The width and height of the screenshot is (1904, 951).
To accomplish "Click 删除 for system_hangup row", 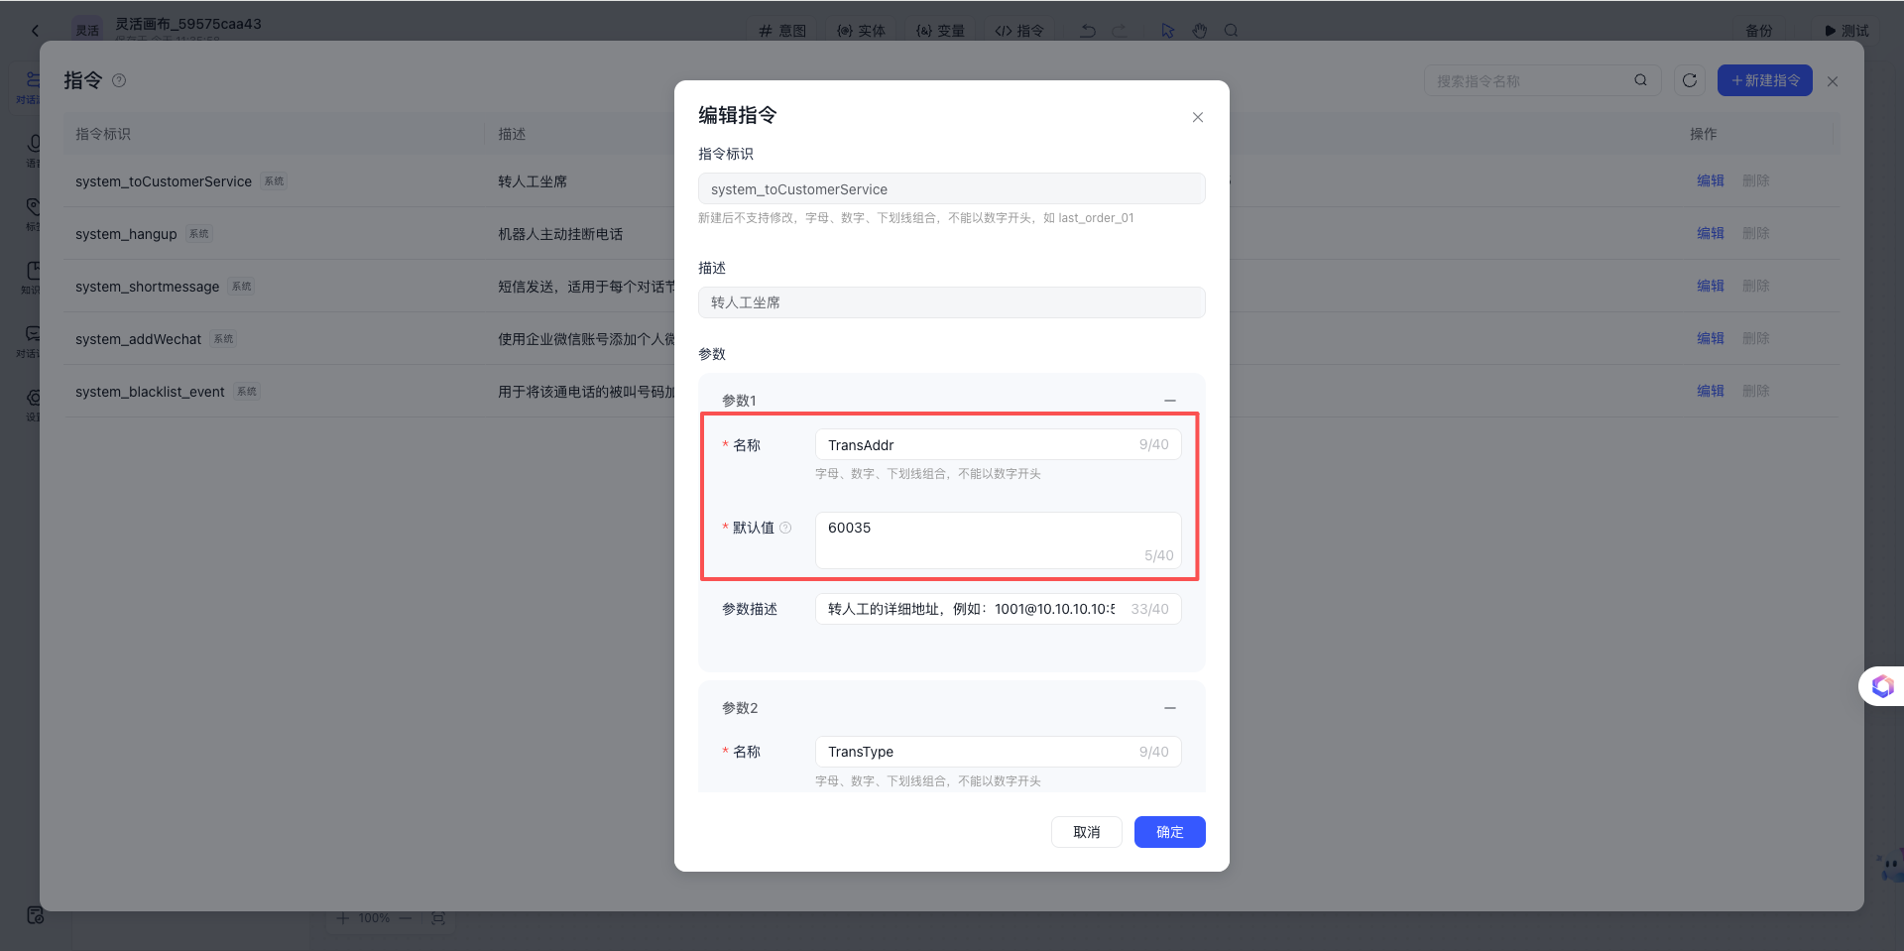I will click(x=1756, y=233).
